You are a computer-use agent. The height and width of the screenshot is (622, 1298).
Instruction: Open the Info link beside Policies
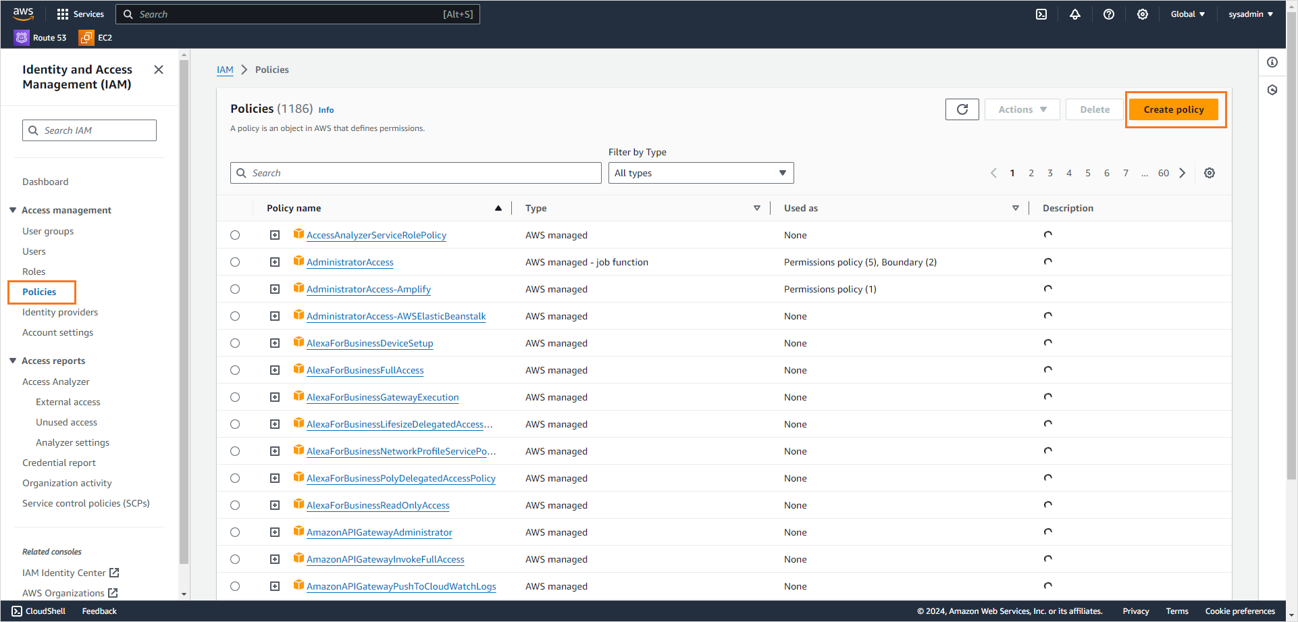(x=326, y=110)
